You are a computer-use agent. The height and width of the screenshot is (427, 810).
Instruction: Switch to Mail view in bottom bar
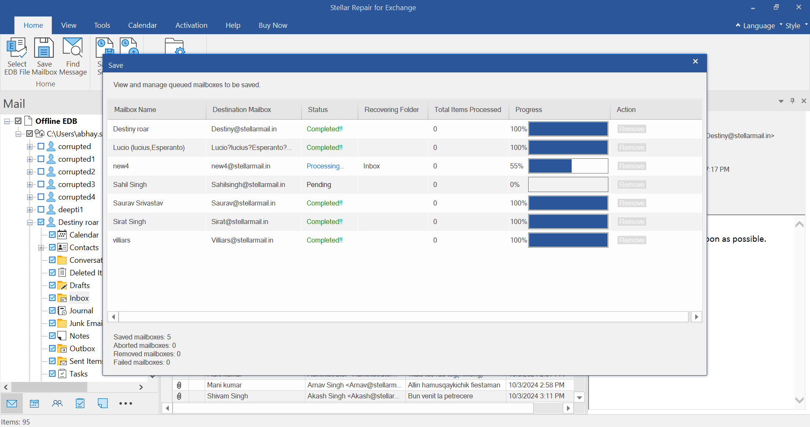pyautogui.click(x=12, y=403)
